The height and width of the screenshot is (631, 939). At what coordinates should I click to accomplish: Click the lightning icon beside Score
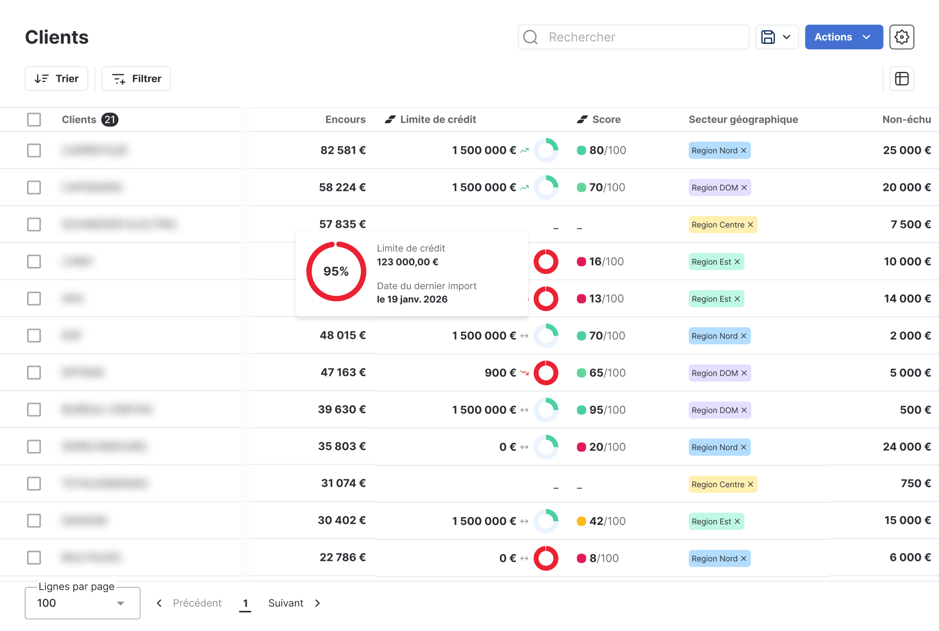point(581,119)
